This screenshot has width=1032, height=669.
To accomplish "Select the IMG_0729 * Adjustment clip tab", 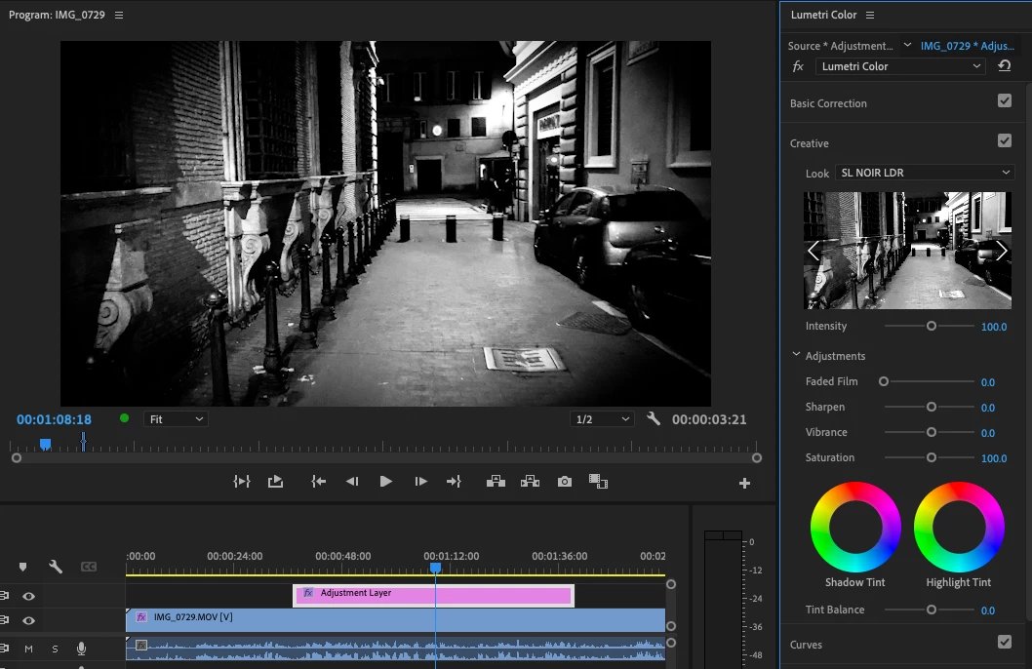I will pos(967,46).
